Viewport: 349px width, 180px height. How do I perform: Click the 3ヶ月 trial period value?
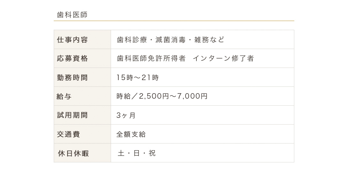[126, 115]
